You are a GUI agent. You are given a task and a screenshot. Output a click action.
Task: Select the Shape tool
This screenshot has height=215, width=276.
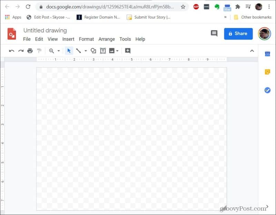tap(93, 51)
